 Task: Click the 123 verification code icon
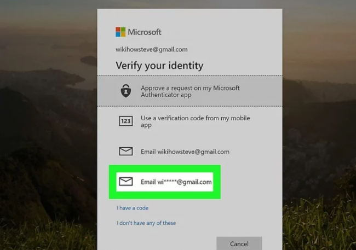click(x=126, y=121)
